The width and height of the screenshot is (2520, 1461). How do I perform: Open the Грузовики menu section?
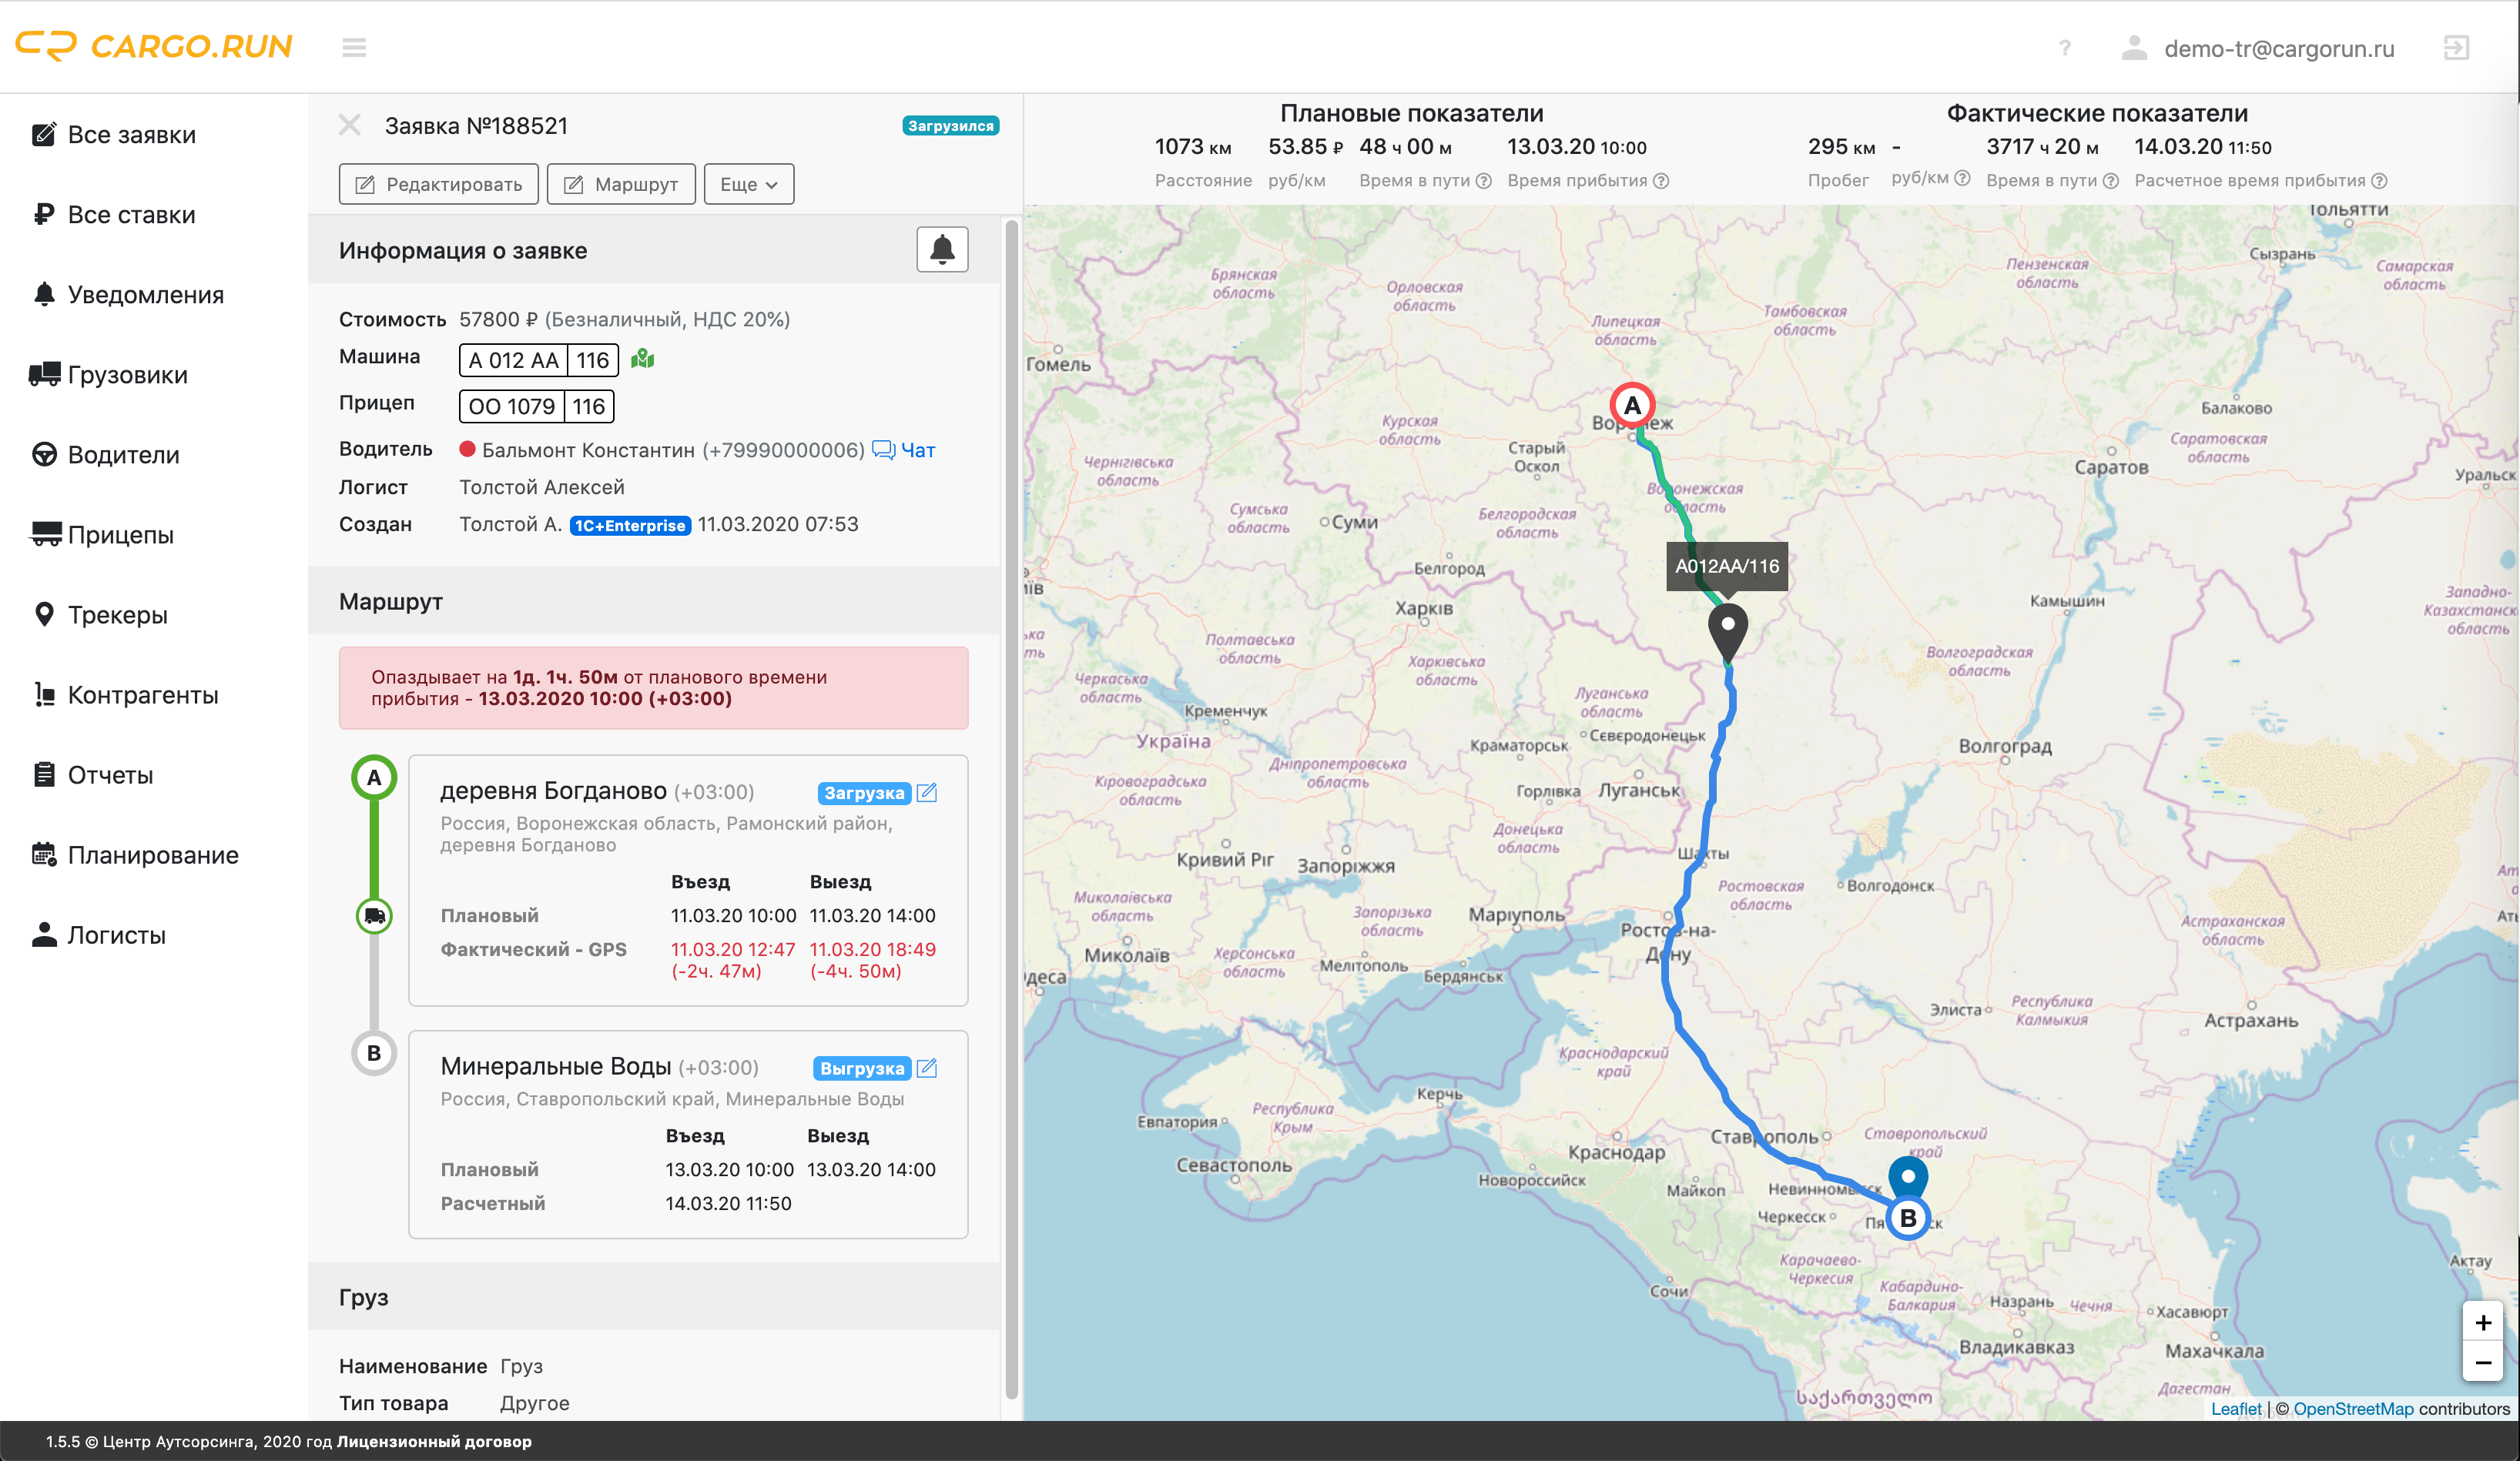coord(127,375)
